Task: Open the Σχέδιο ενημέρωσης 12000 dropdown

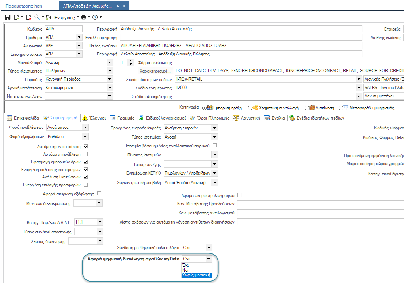Action: 359,88
